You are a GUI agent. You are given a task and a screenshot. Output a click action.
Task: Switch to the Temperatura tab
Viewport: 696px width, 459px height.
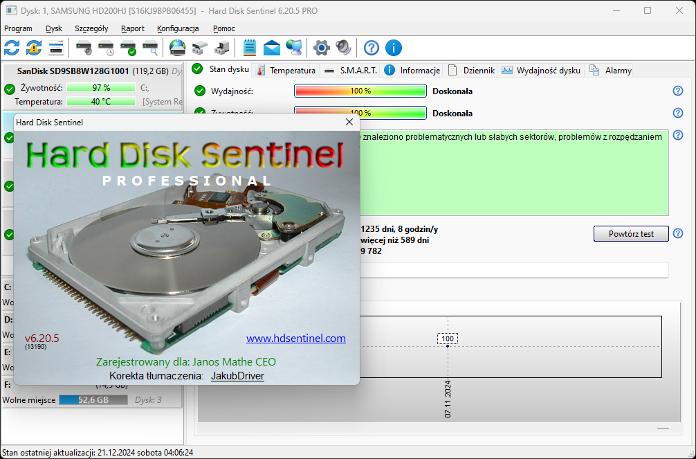286,70
